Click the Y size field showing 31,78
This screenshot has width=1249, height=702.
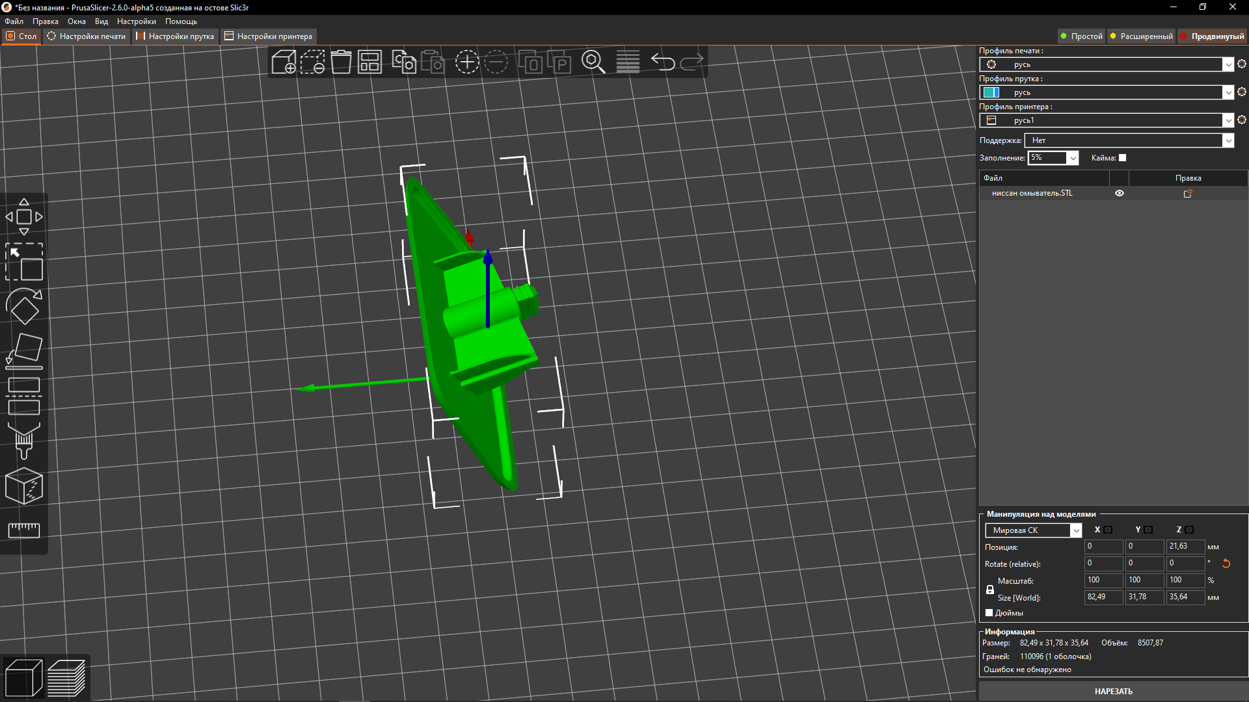pyautogui.click(x=1144, y=597)
